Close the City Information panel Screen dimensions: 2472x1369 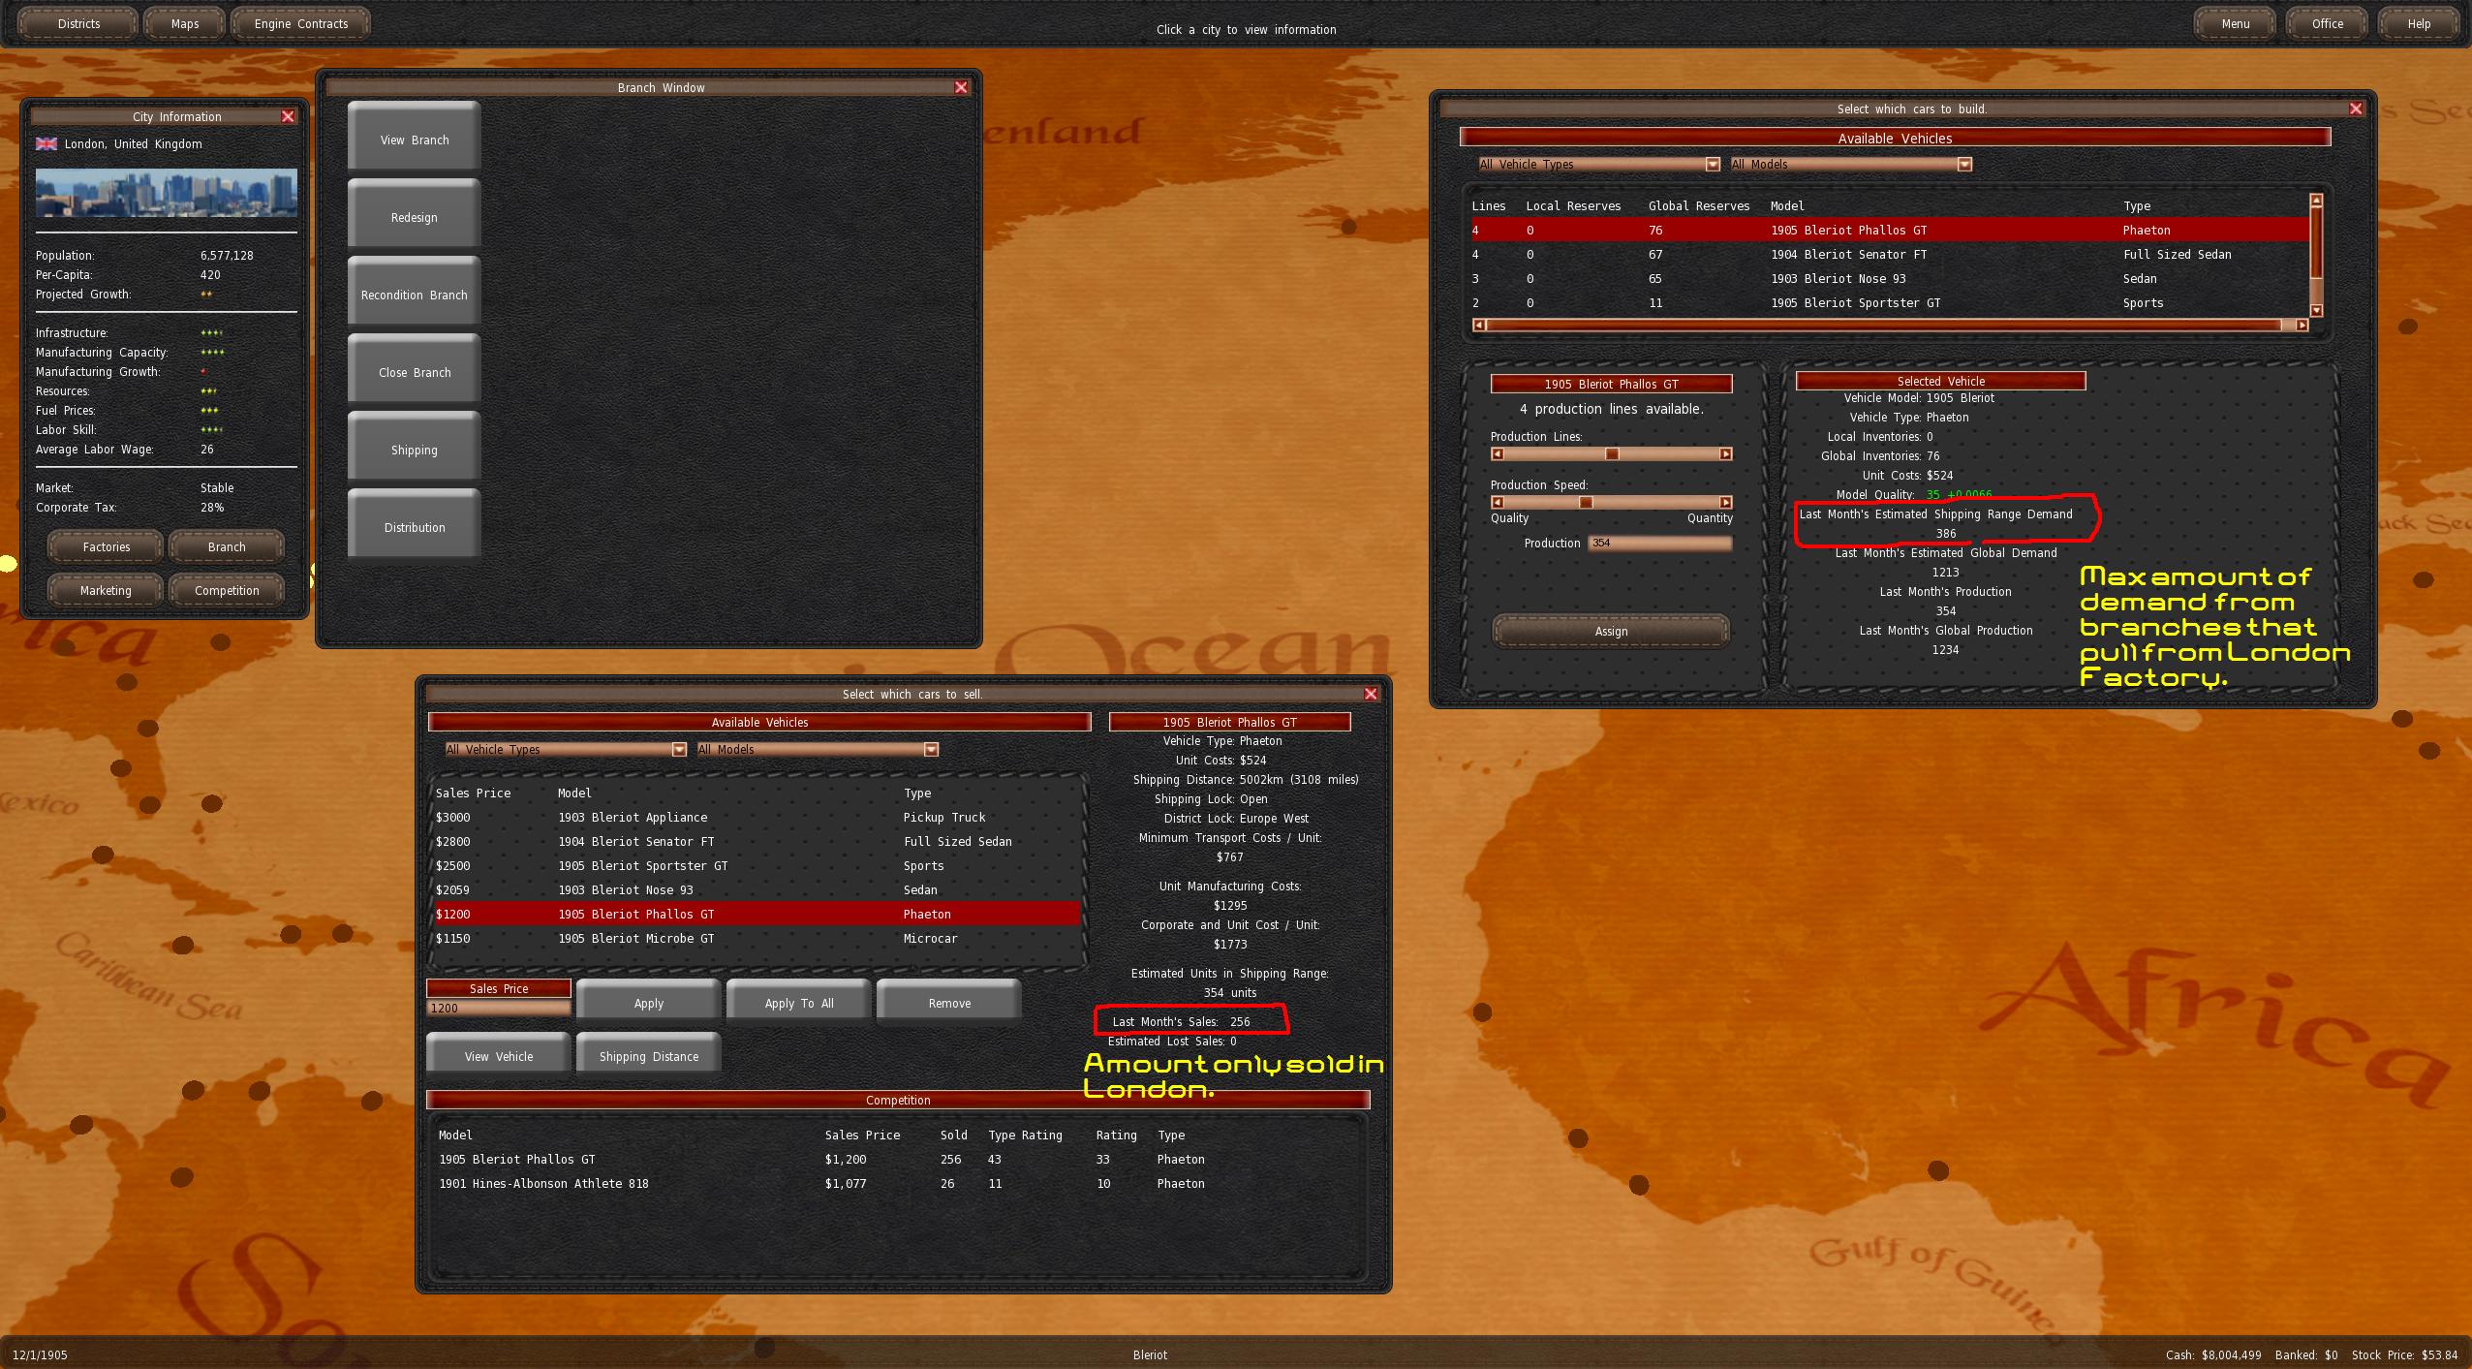(x=288, y=117)
